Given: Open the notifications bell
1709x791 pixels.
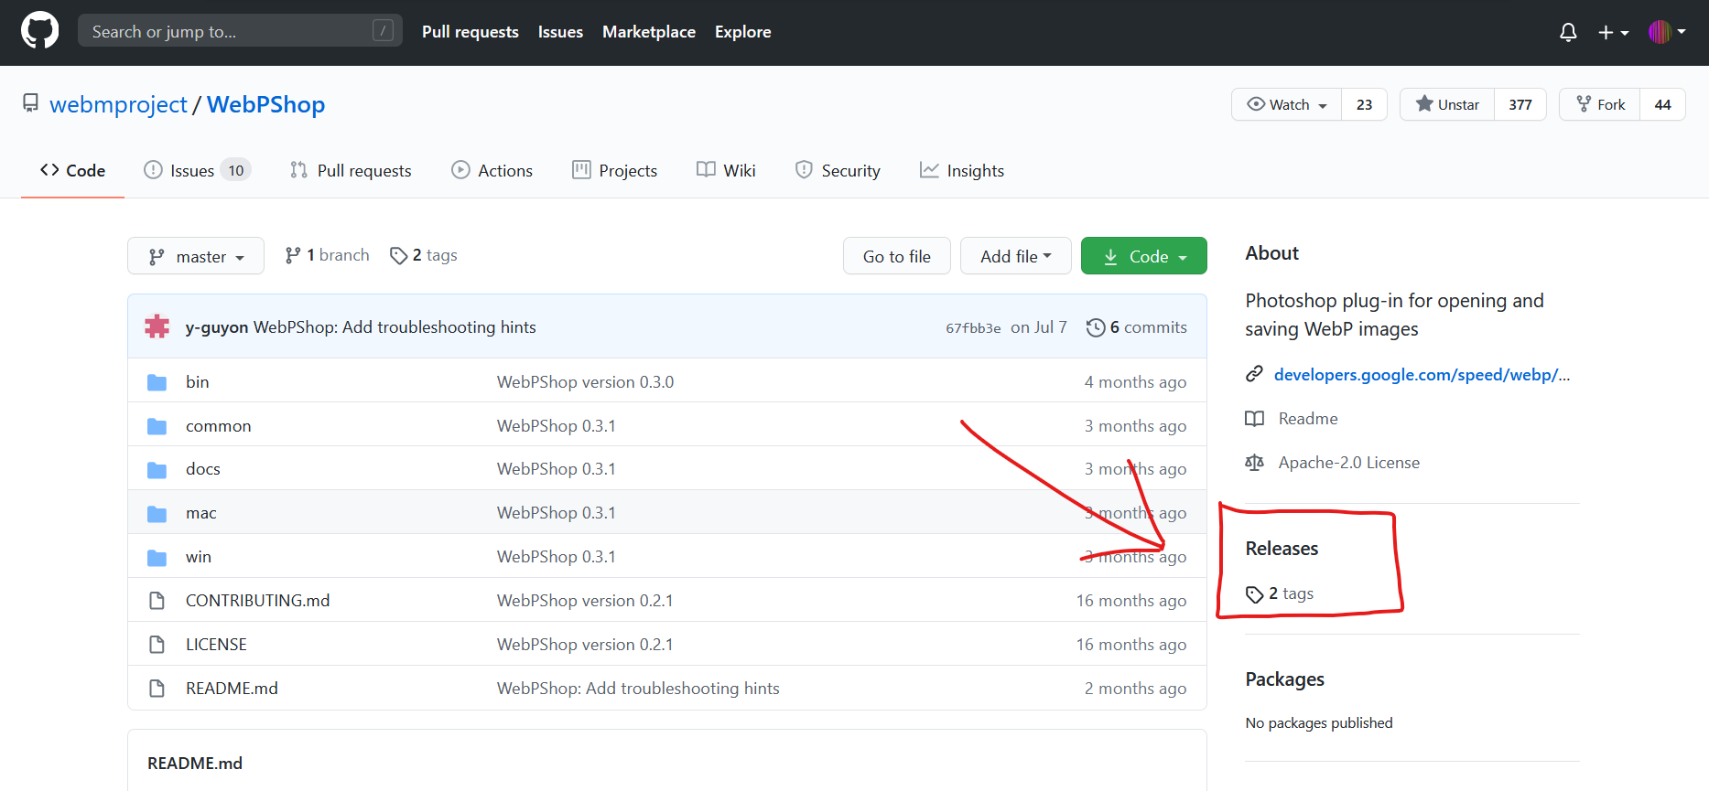Looking at the screenshot, I should (1568, 32).
